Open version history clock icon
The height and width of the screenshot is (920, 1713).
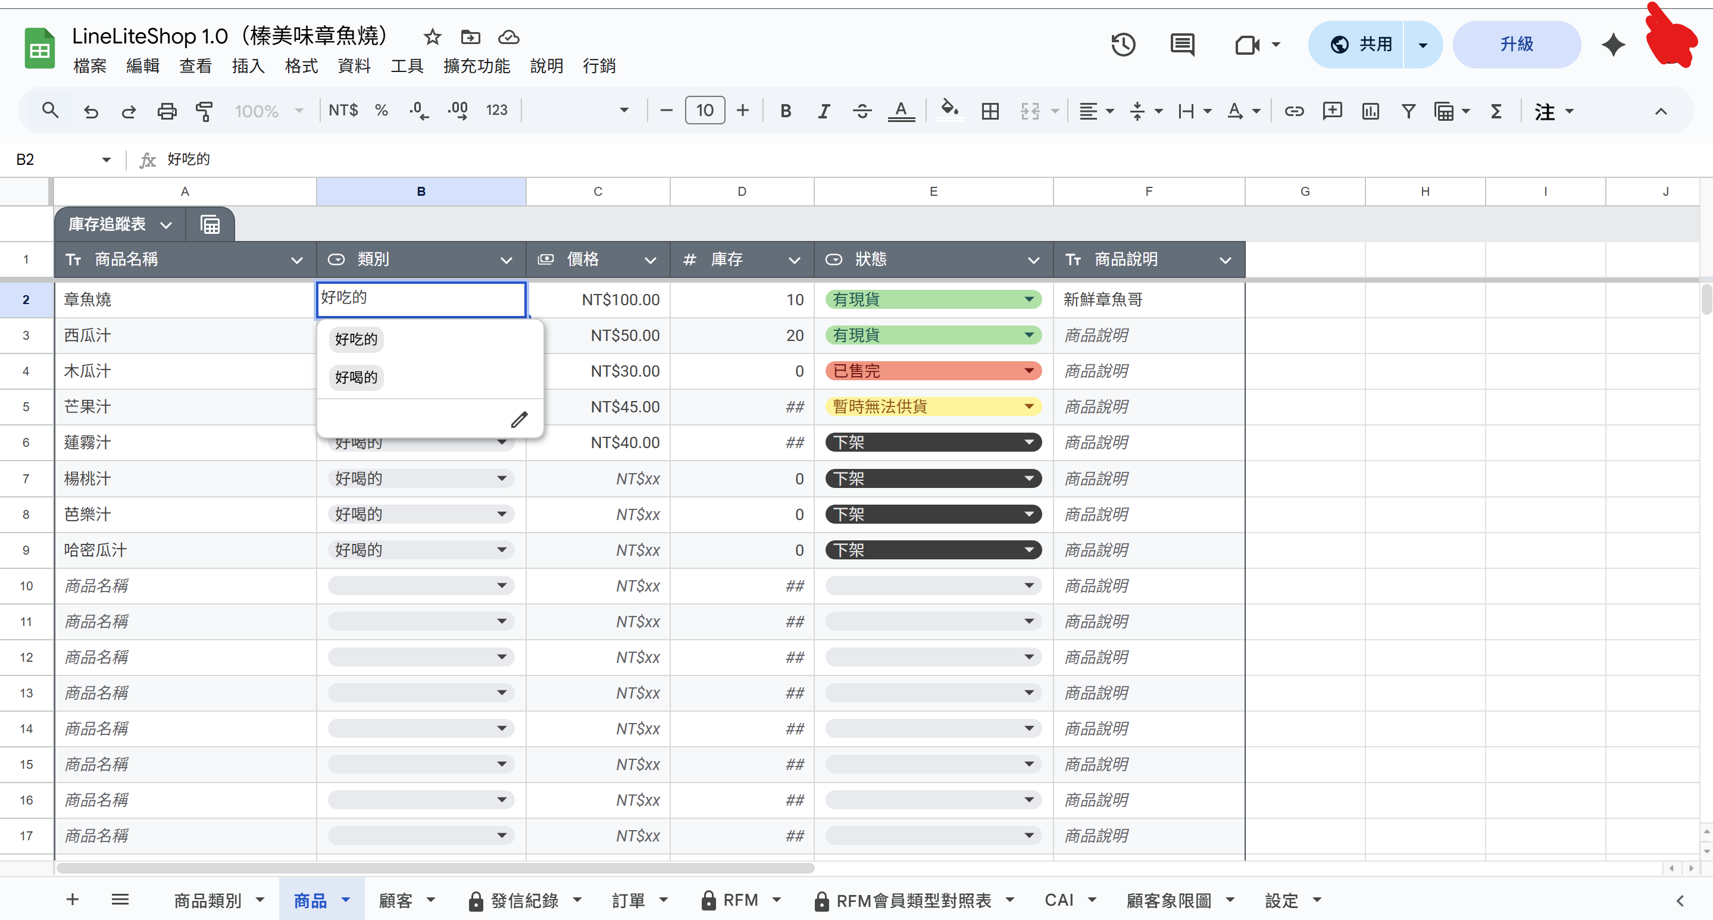[x=1123, y=45]
